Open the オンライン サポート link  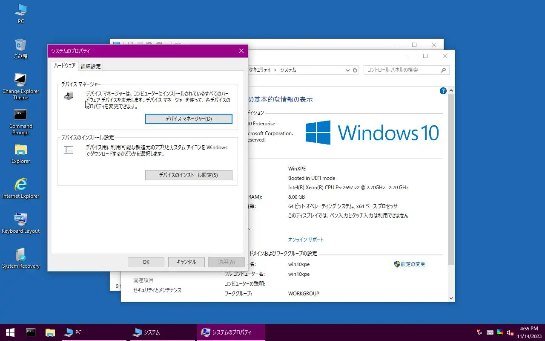pos(306,240)
